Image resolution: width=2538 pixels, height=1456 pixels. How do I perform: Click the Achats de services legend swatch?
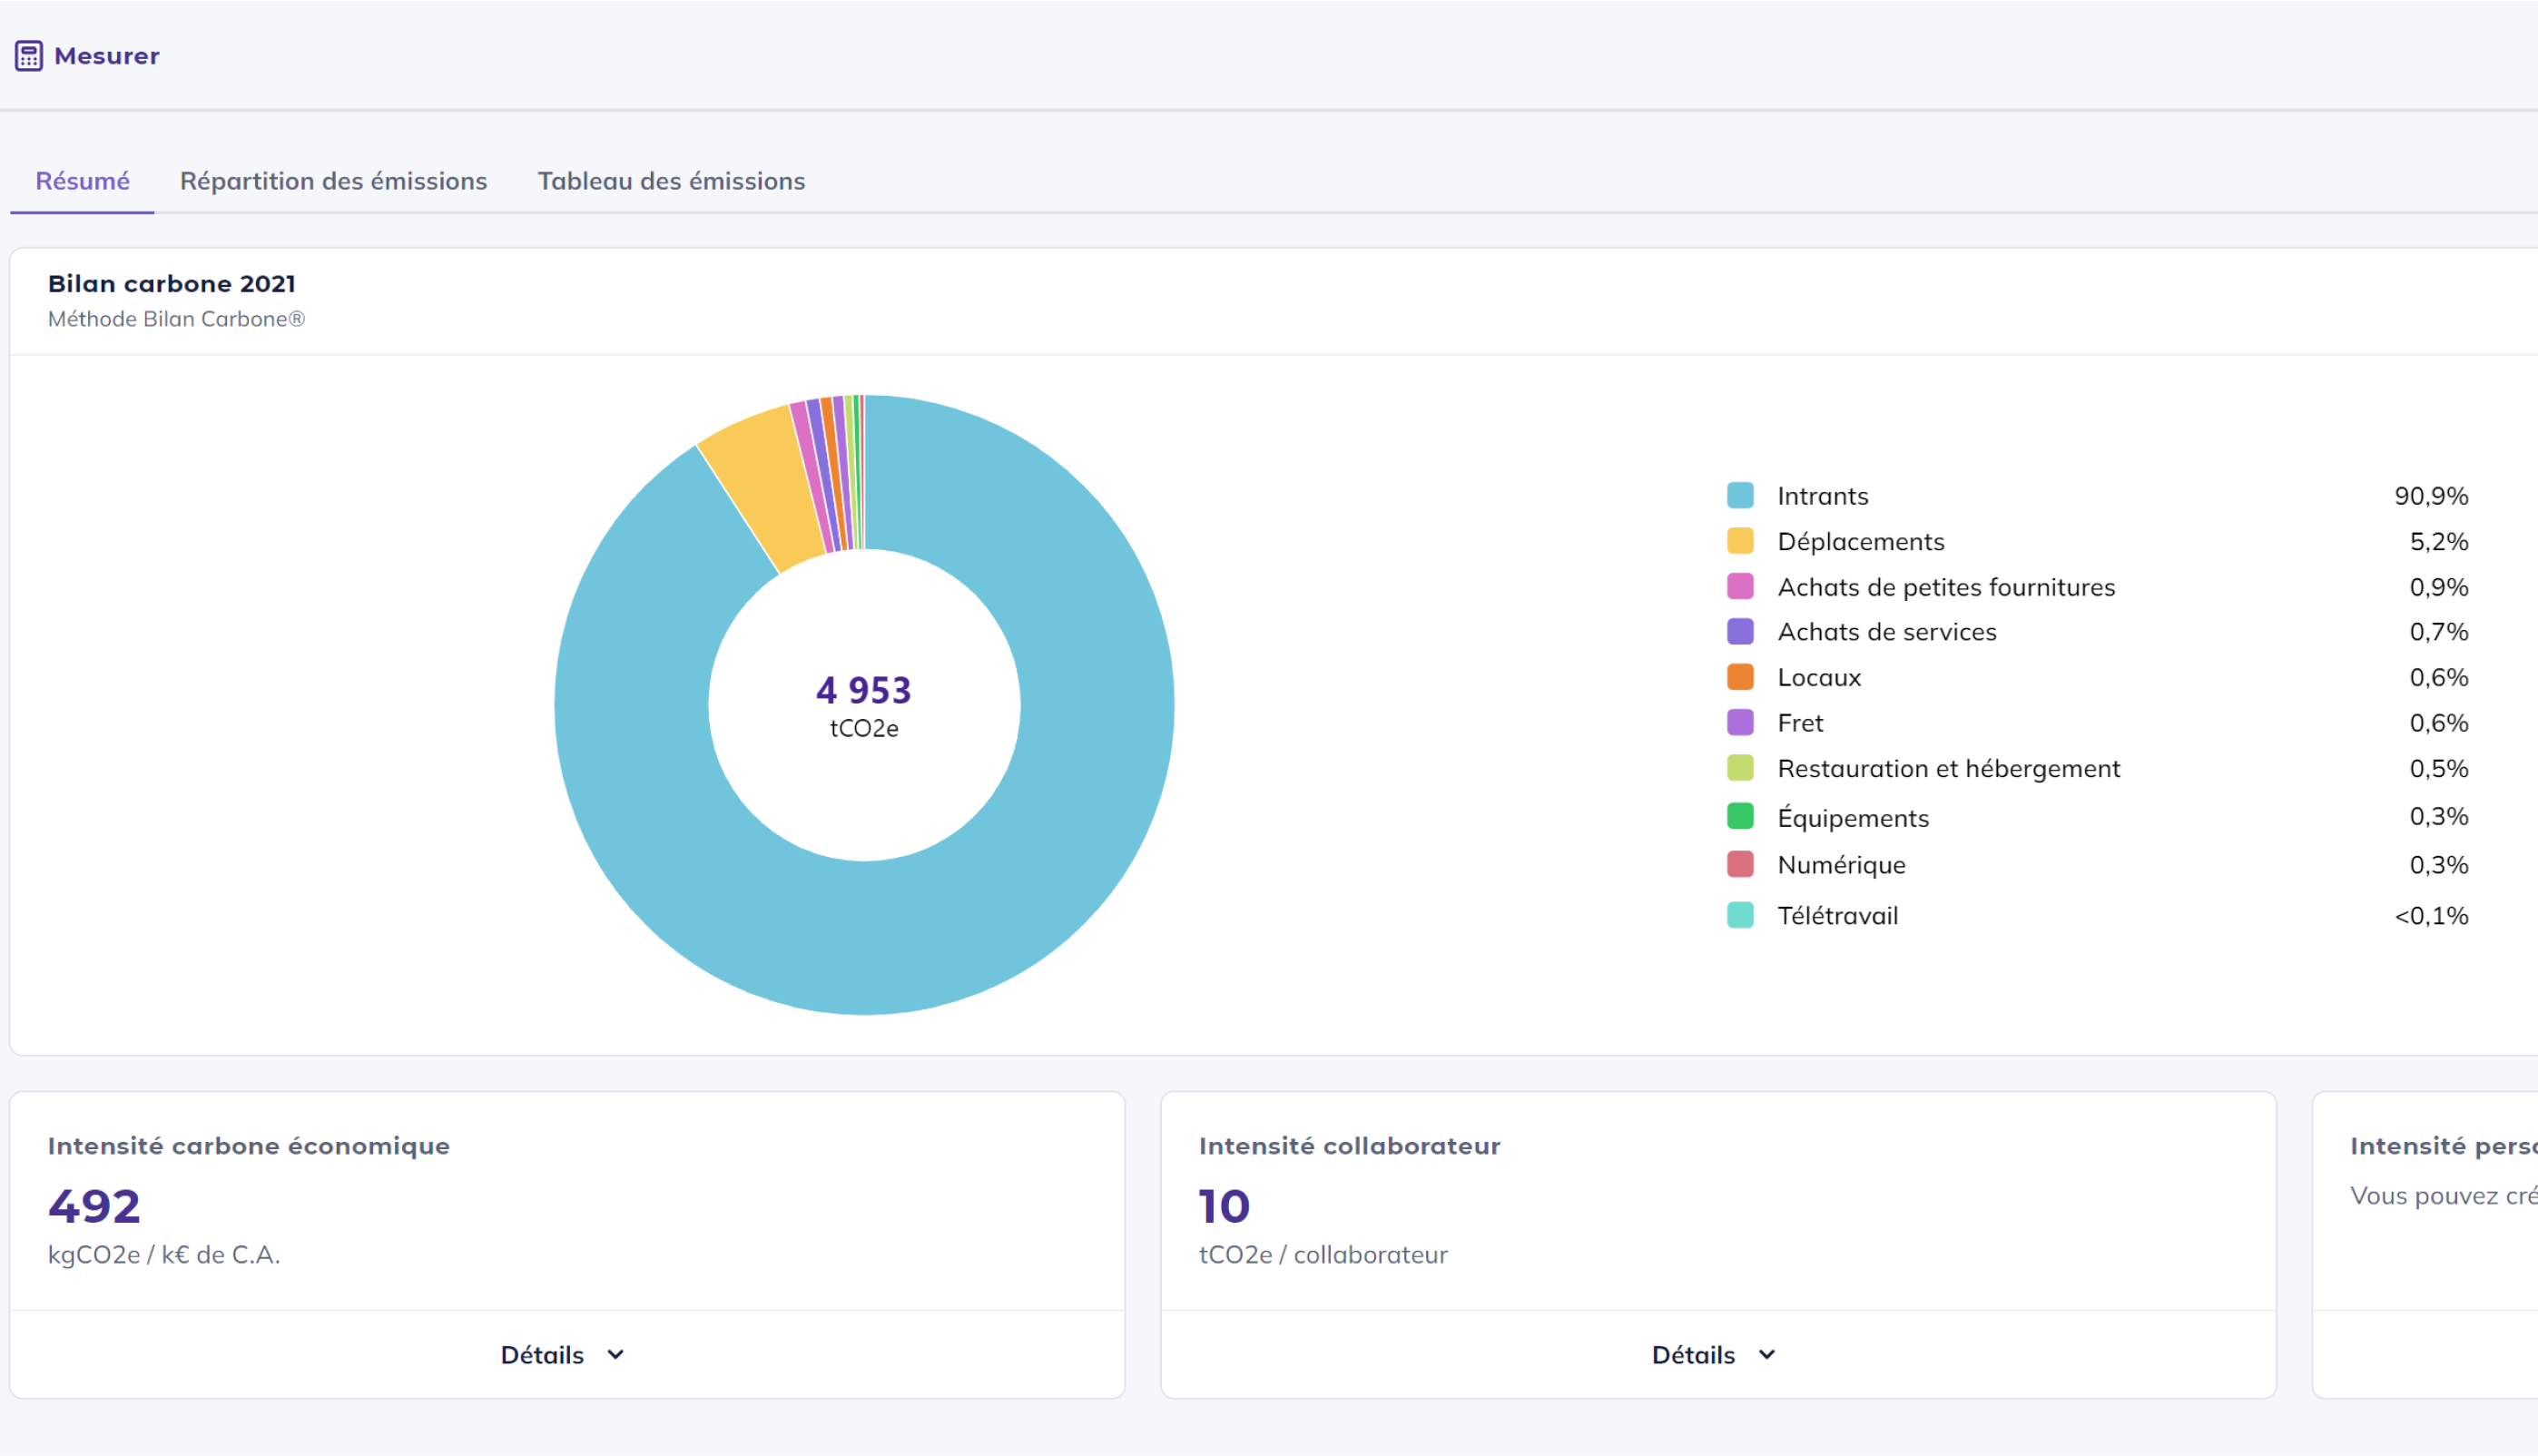1740,632
